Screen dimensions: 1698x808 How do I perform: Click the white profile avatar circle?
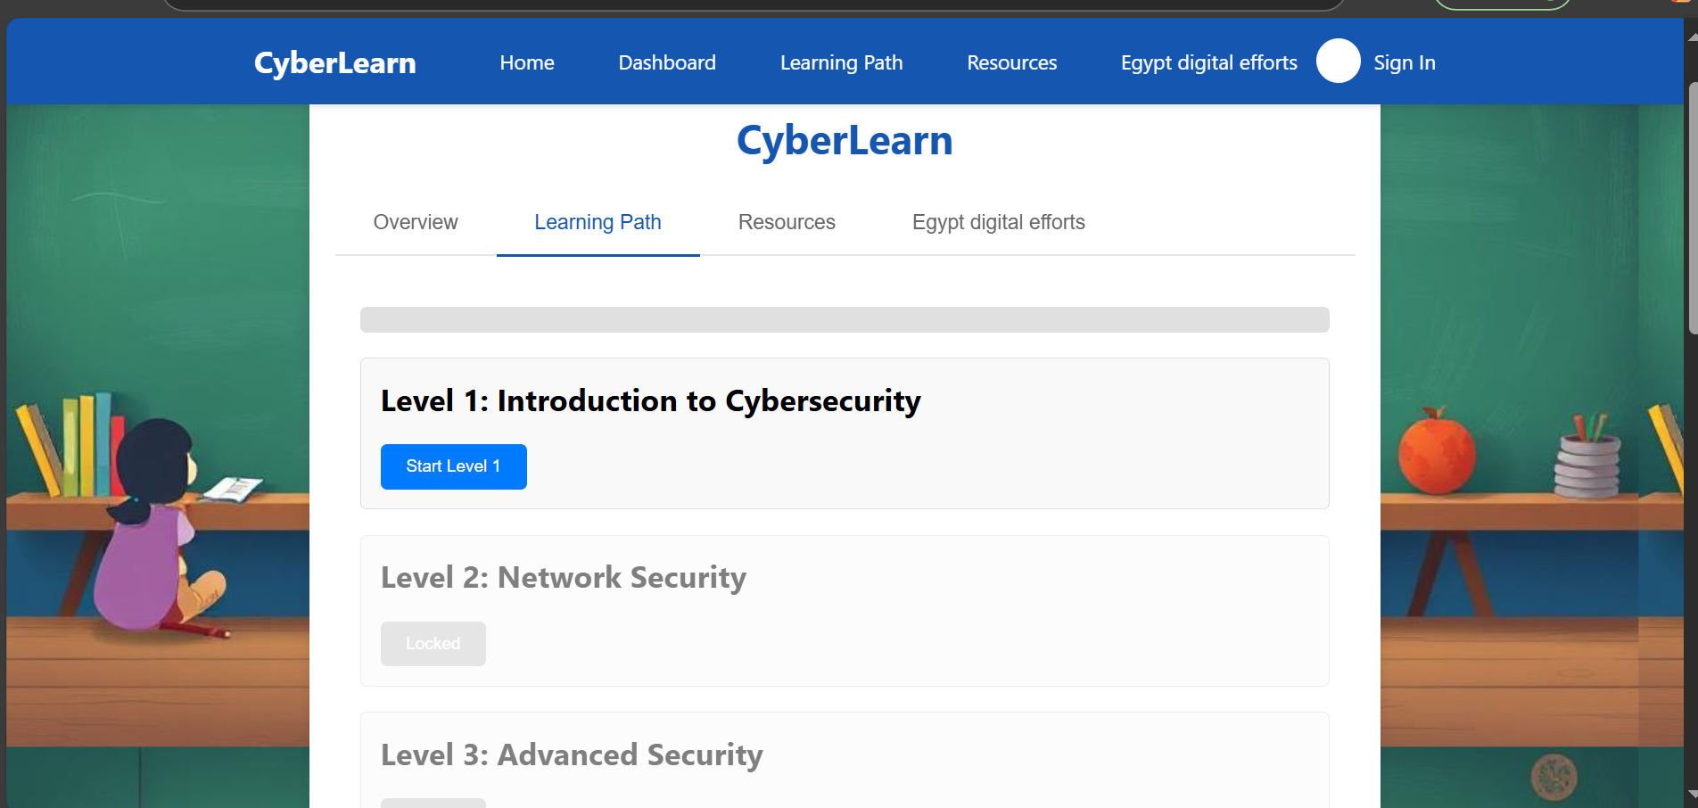(1338, 62)
